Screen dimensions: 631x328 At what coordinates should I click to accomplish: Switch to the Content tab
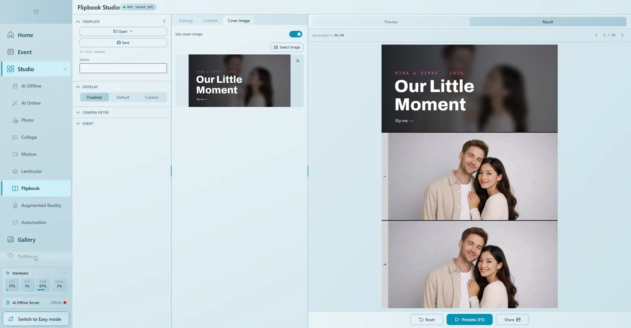pos(210,21)
